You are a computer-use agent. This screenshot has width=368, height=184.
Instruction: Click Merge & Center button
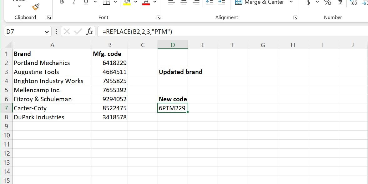point(260,2)
